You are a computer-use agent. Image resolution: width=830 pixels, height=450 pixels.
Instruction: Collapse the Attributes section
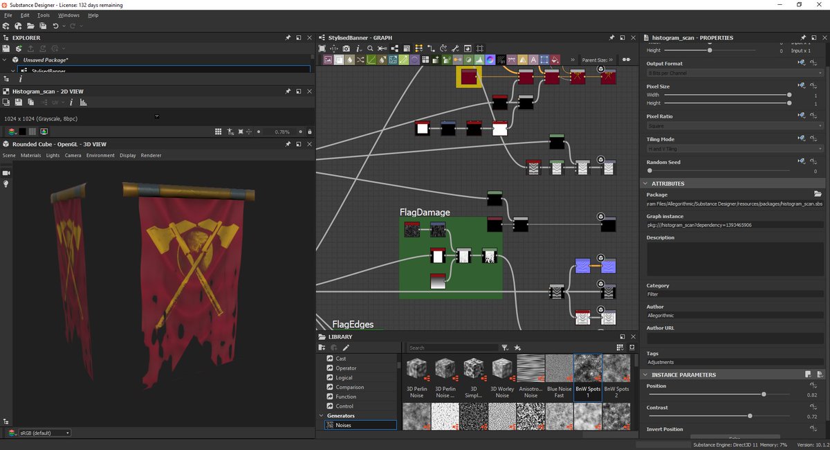(647, 183)
